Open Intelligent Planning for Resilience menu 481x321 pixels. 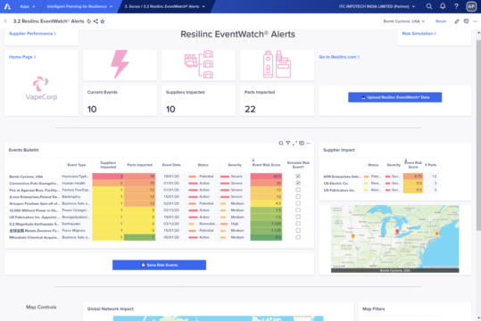tap(79, 6)
